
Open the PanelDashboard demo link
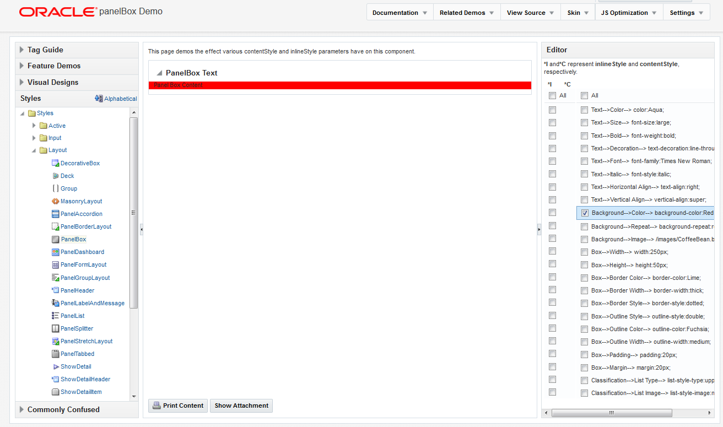82,252
